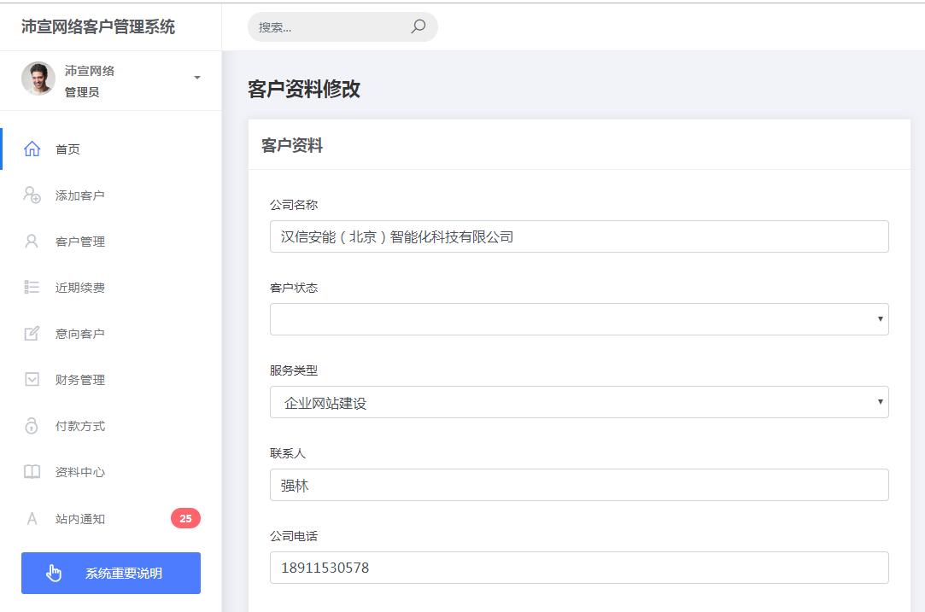This screenshot has width=925, height=612.
Task: Click inside the 公司名称 field
Action: click(579, 236)
